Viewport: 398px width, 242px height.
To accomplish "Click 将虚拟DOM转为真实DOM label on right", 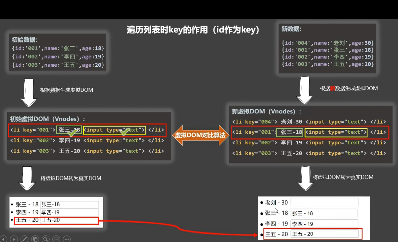I will click(x=343, y=177).
